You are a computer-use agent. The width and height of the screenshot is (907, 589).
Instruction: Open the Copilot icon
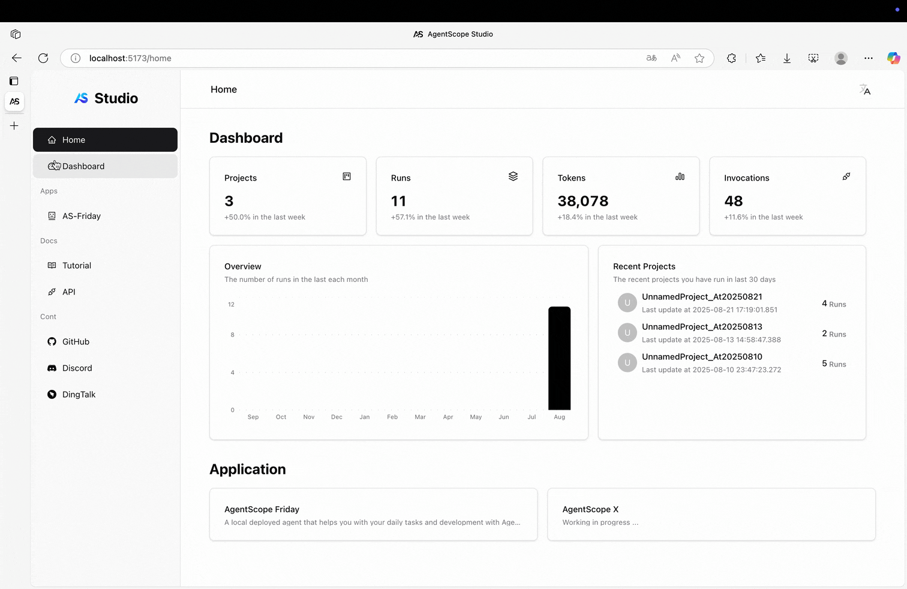click(894, 58)
